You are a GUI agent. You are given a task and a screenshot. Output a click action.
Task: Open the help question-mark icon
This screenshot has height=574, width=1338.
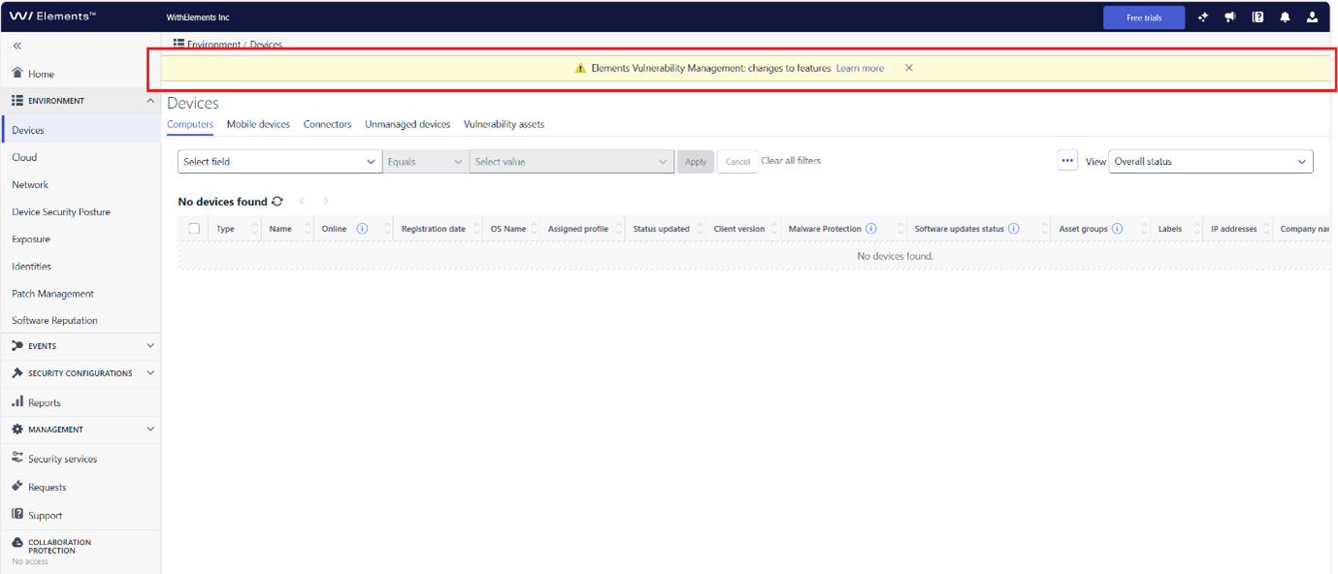[x=1257, y=17]
